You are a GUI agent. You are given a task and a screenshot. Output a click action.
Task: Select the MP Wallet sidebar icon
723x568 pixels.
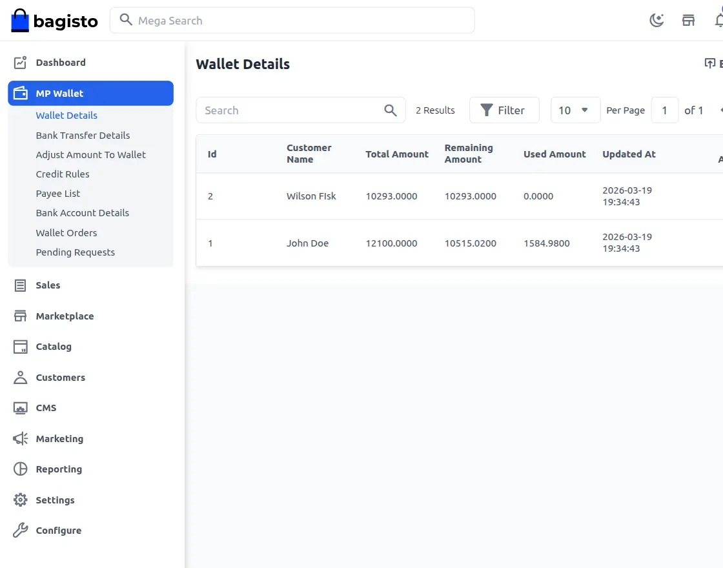click(x=20, y=92)
